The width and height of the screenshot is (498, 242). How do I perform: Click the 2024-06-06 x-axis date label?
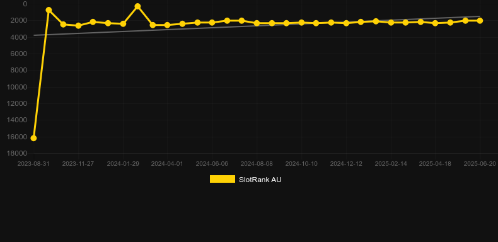(212, 164)
